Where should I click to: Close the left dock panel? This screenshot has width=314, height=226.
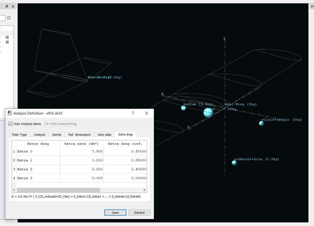(13, 6)
